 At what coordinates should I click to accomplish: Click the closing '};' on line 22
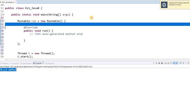19,44
